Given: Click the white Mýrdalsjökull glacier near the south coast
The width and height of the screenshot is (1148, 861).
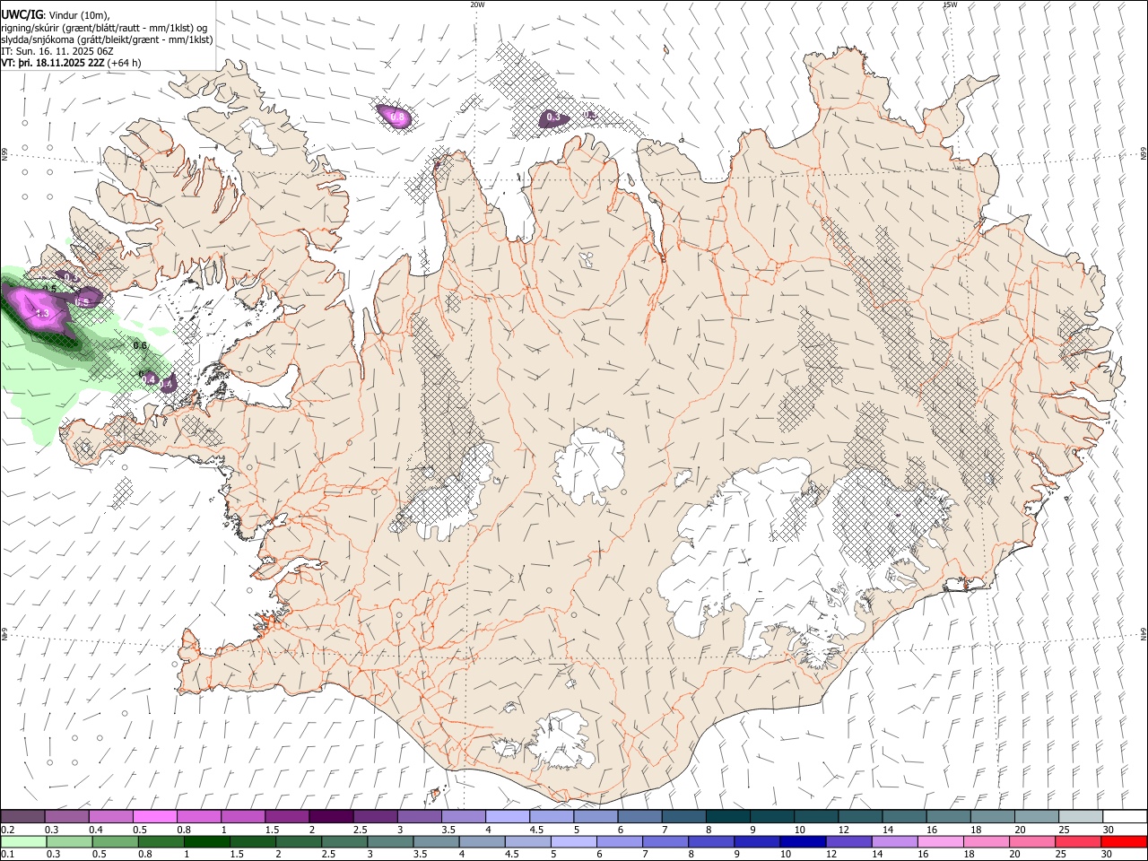Looking at the screenshot, I should click(561, 741).
